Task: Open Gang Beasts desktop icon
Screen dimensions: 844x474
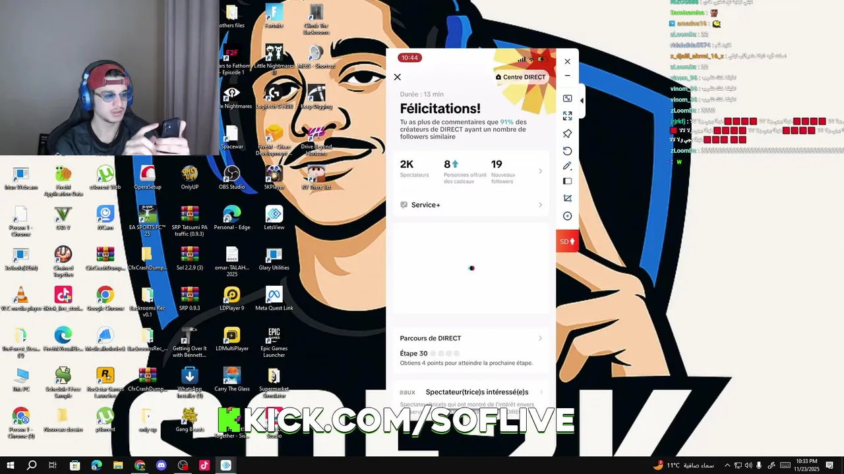Action: click(189, 419)
